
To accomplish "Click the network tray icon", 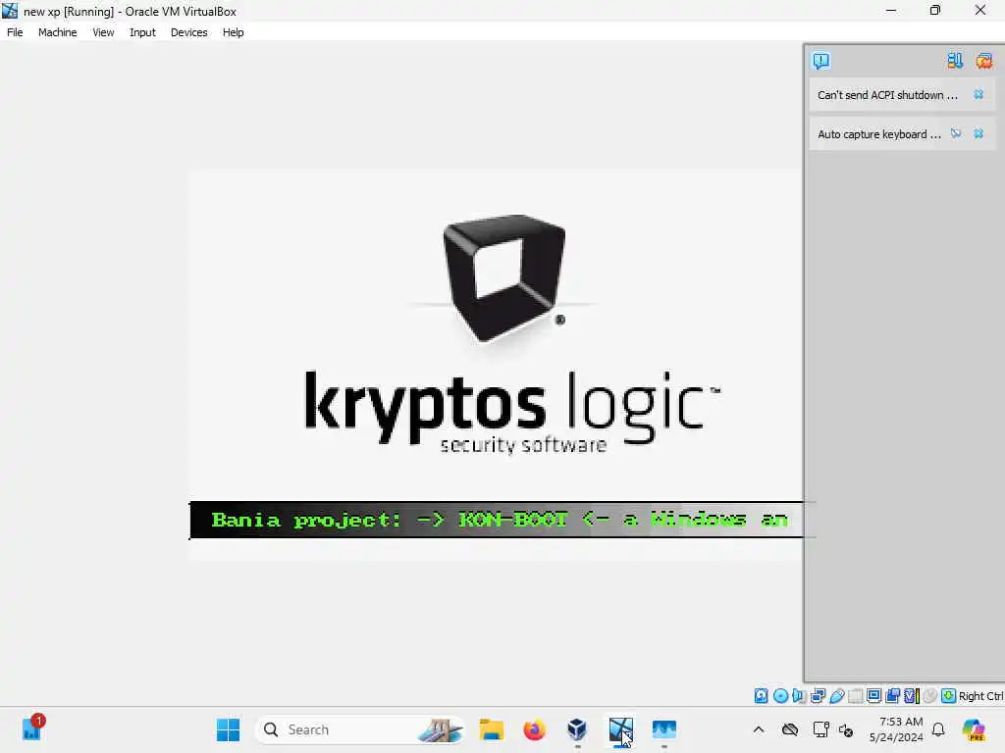I will click(820, 729).
